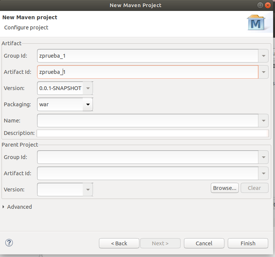Screen dimensions: 275x257
Task: Click the Parent Project Artifact Id field
Action: (148, 173)
